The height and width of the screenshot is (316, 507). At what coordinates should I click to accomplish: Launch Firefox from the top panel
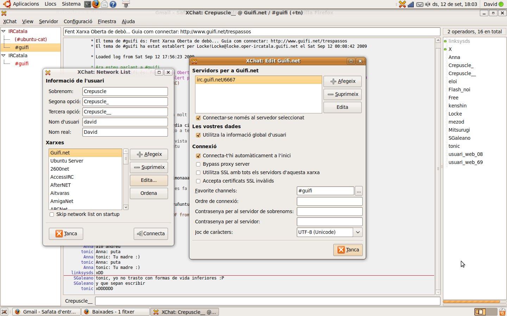pos(96,4)
